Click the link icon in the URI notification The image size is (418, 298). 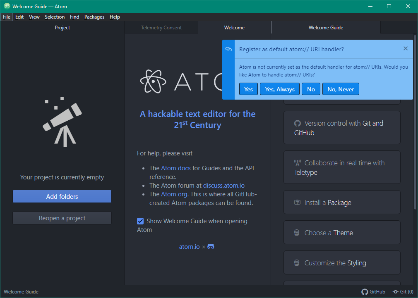(228, 49)
